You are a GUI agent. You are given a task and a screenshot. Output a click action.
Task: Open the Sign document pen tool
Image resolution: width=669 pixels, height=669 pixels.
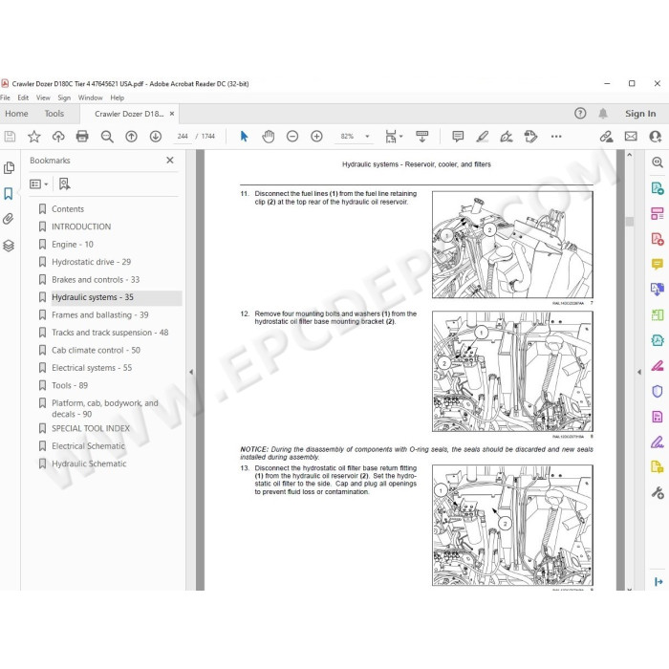tap(507, 137)
